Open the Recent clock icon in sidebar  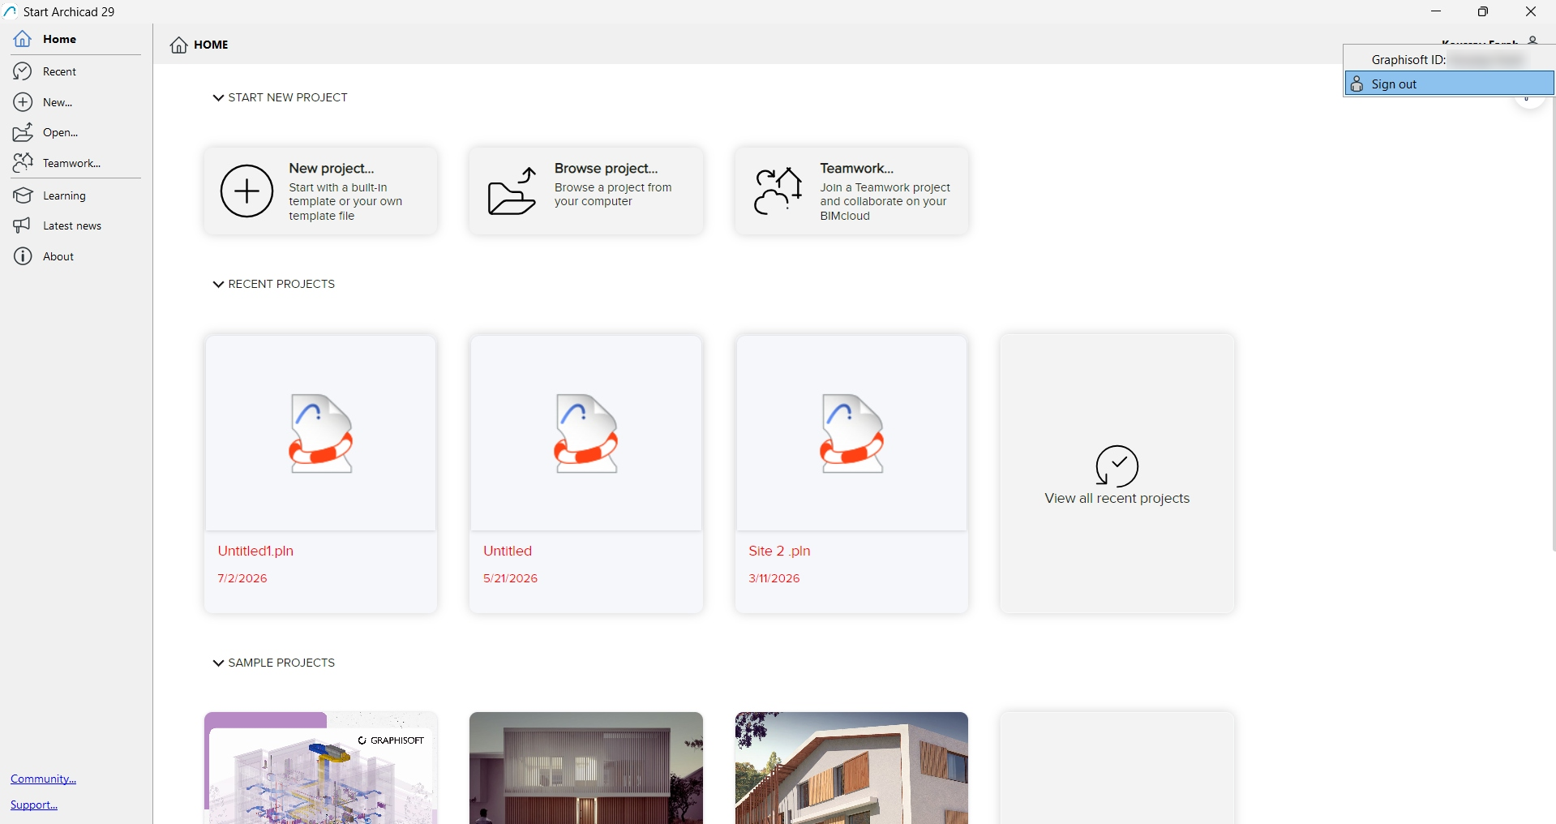23,71
